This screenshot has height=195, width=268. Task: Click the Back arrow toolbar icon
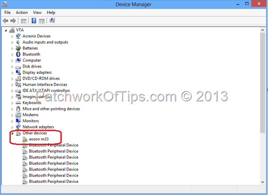pos(5,21)
